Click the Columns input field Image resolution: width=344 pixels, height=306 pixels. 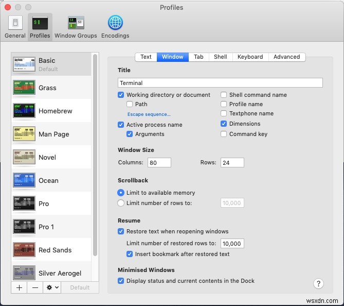(158, 163)
